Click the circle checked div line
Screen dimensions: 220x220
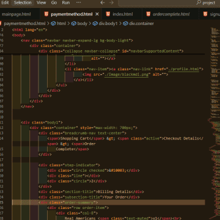94,170
